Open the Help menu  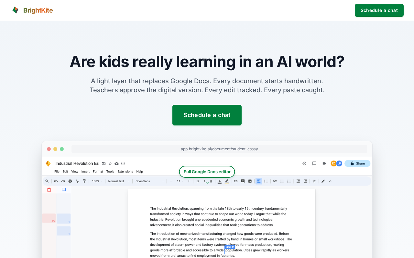(x=140, y=172)
